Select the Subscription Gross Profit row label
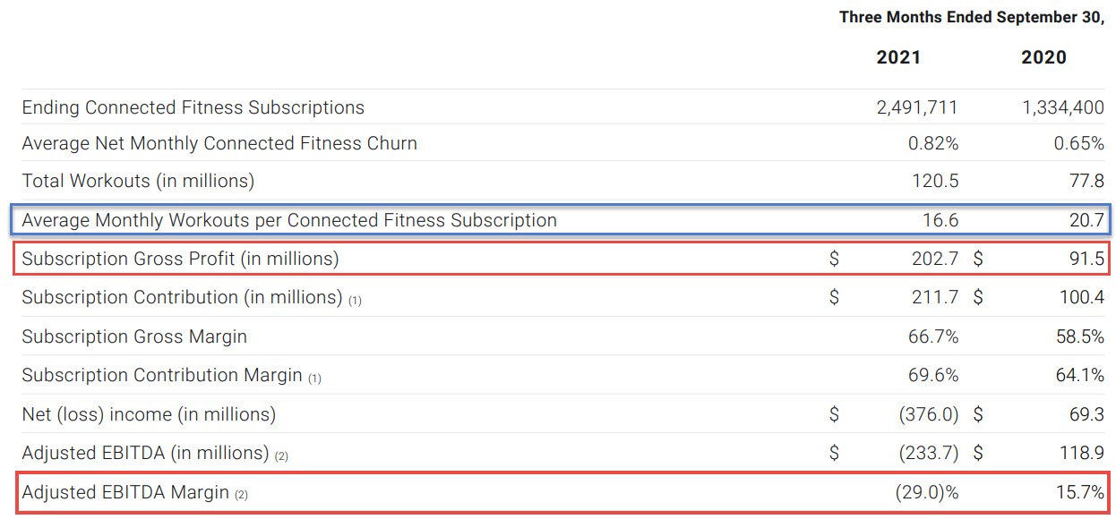This screenshot has width=1116, height=519. coord(180,259)
